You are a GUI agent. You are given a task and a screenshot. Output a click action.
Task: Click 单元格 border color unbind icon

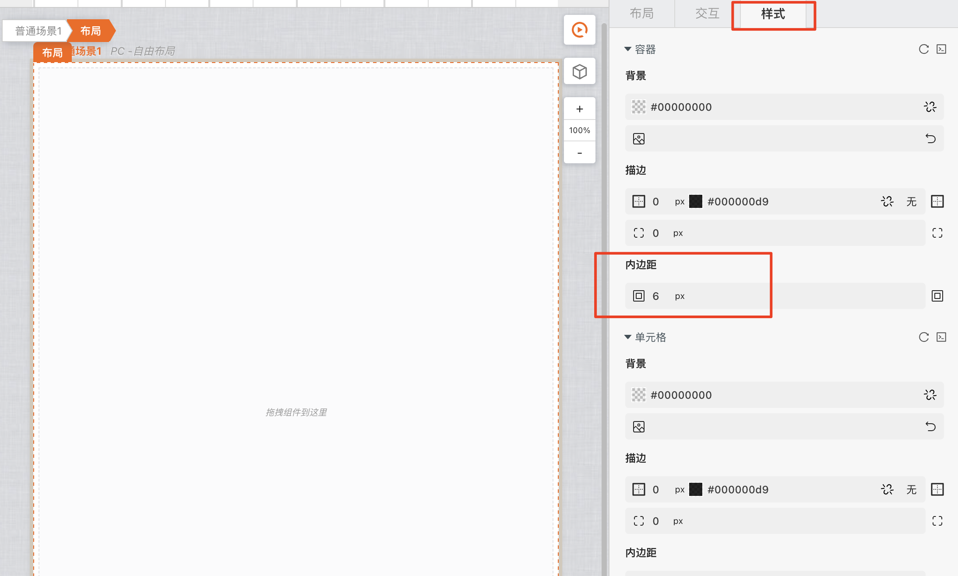click(887, 489)
